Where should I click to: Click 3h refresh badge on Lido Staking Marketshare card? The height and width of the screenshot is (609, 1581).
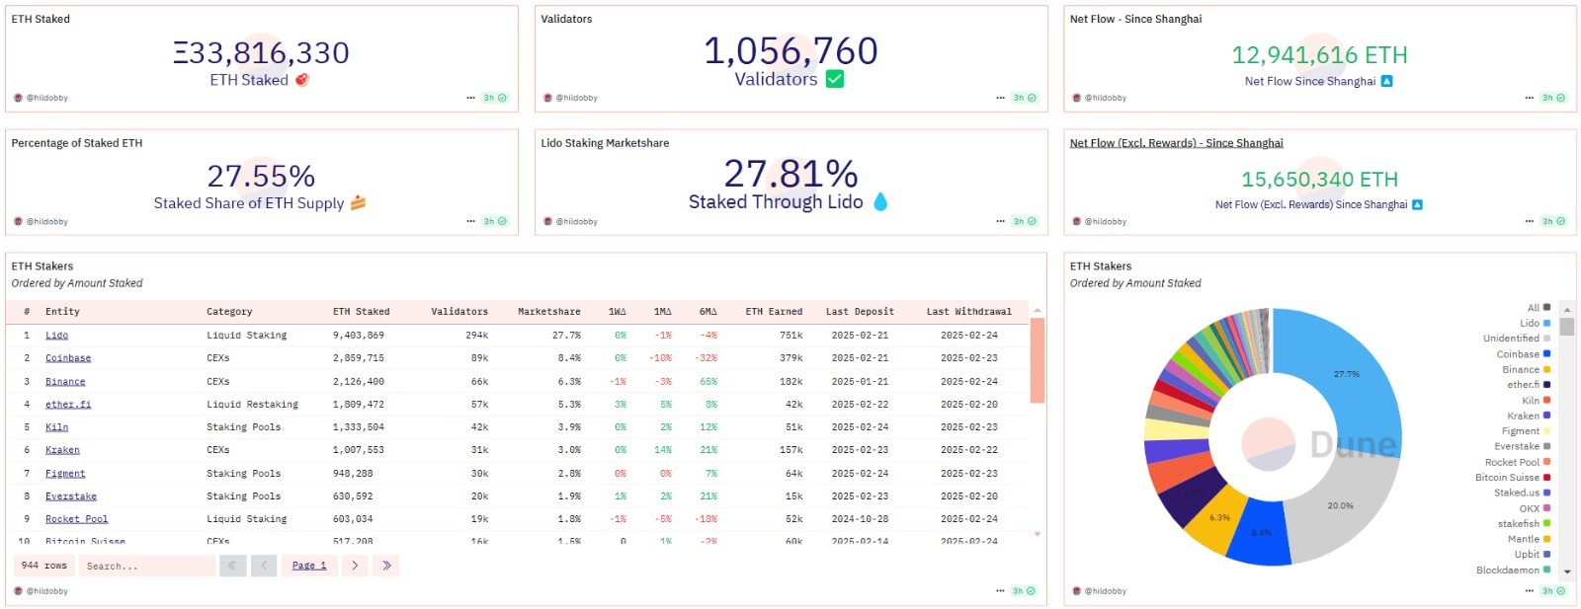(1025, 221)
